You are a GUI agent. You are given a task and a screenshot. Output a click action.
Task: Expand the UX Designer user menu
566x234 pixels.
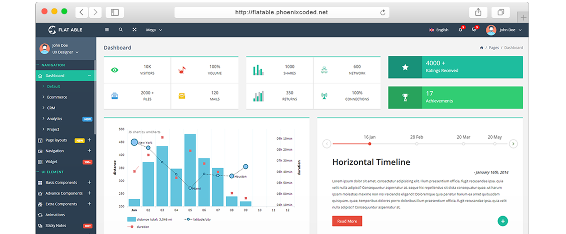65,52
